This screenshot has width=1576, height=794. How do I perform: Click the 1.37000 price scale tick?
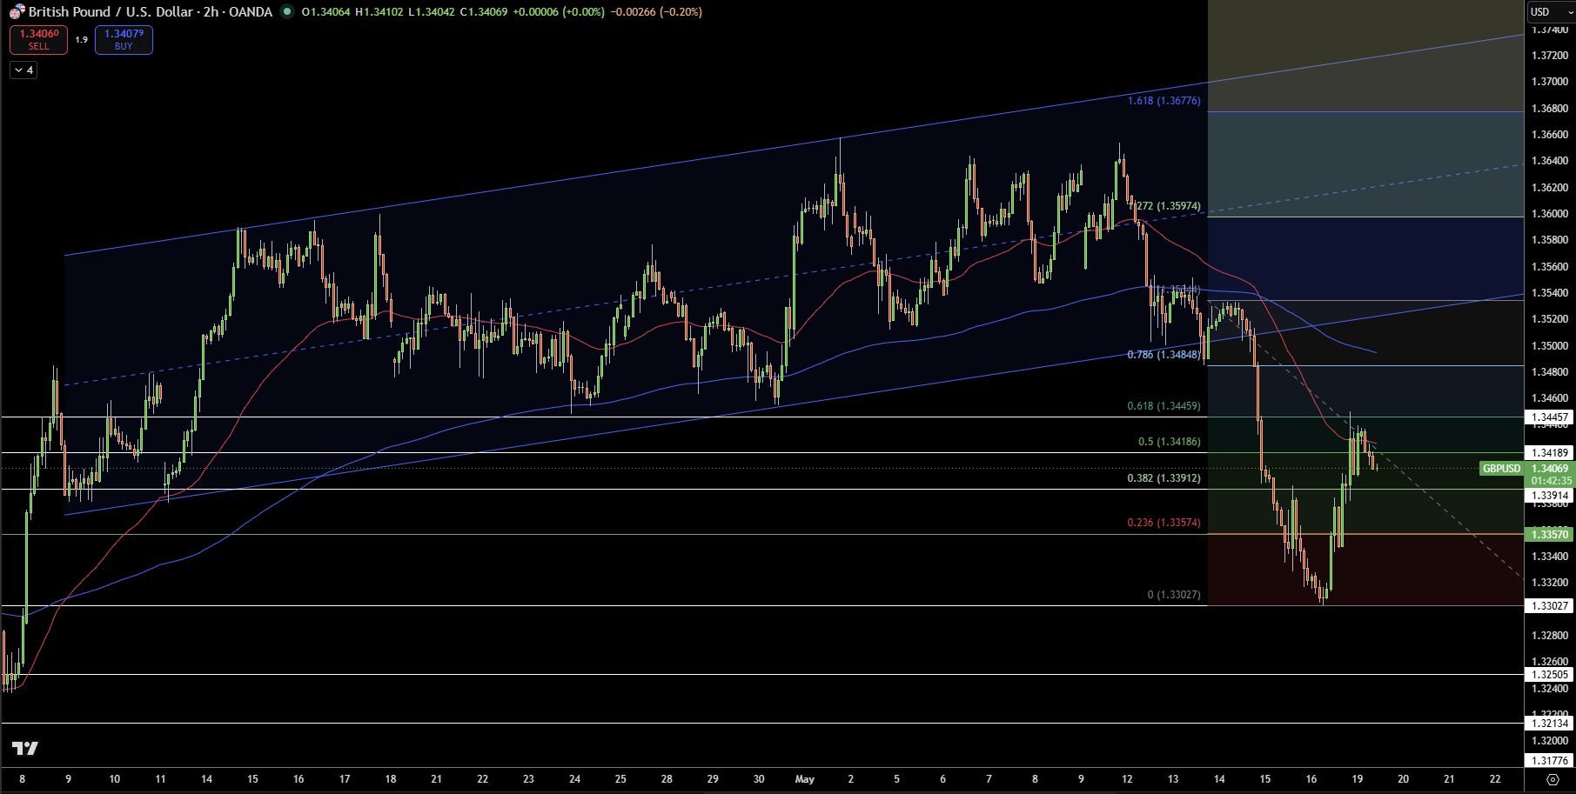pos(1549,82)
